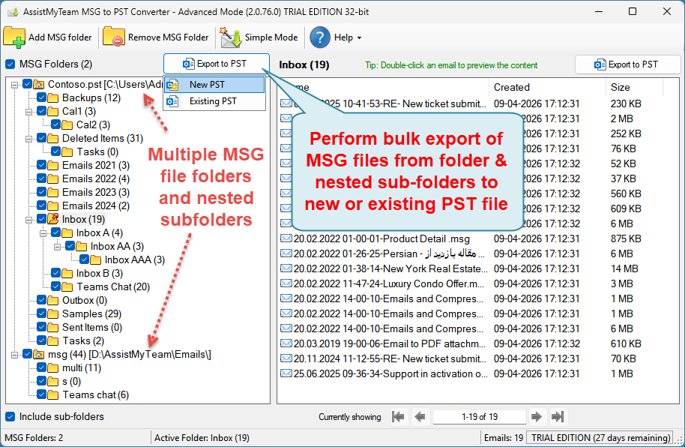Go to the previous page of emails

pos(420,417)
